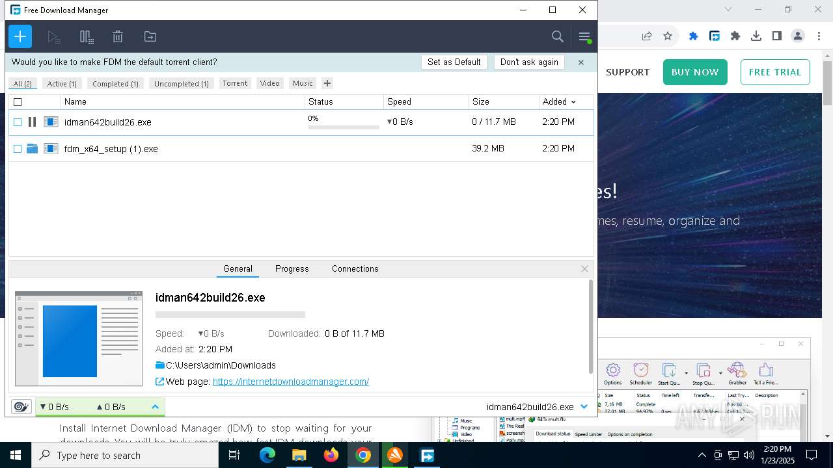
Task: Sort downloads by Name column
Action: 183,102
